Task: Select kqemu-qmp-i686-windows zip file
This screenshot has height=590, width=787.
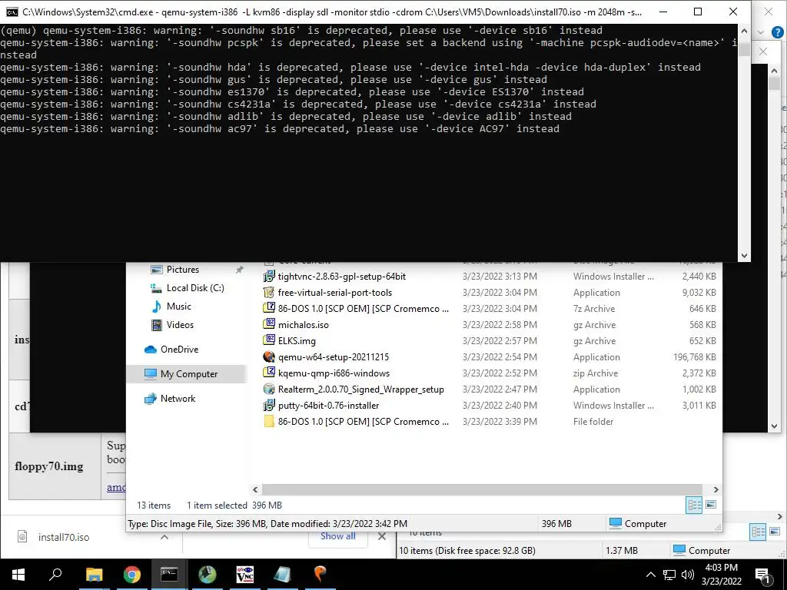Action: click(x=327, y=373)
